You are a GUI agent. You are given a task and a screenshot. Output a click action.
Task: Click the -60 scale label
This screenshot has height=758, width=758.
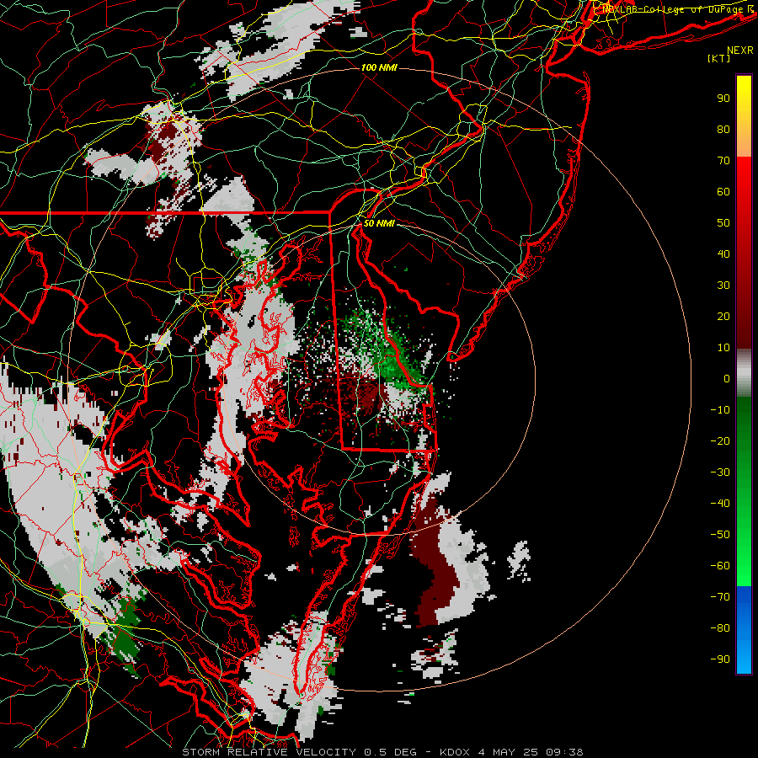[720, 566]
